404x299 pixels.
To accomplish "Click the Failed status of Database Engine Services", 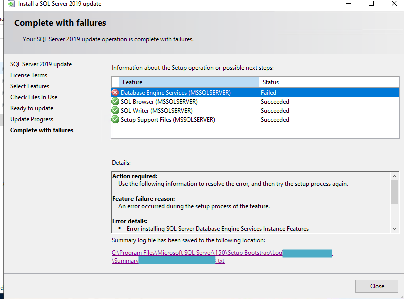I will point(268,93).
